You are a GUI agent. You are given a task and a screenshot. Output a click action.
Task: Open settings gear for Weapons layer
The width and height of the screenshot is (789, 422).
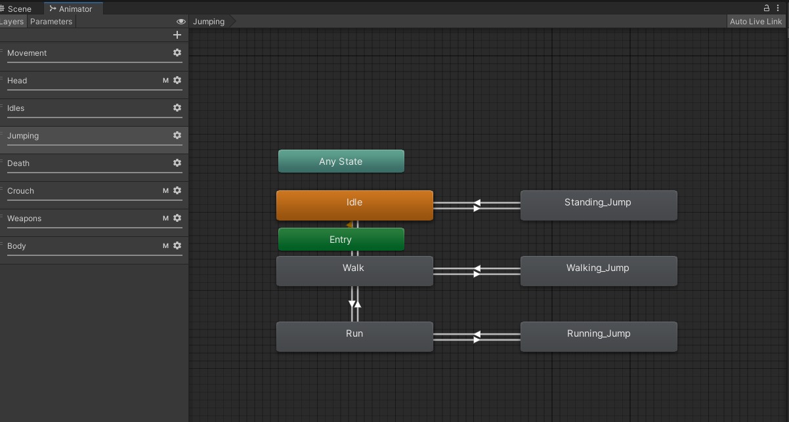click(177, 218)
